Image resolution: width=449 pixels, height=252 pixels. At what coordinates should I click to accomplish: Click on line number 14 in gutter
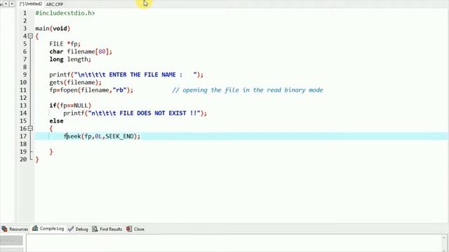[x=23, y=113]
